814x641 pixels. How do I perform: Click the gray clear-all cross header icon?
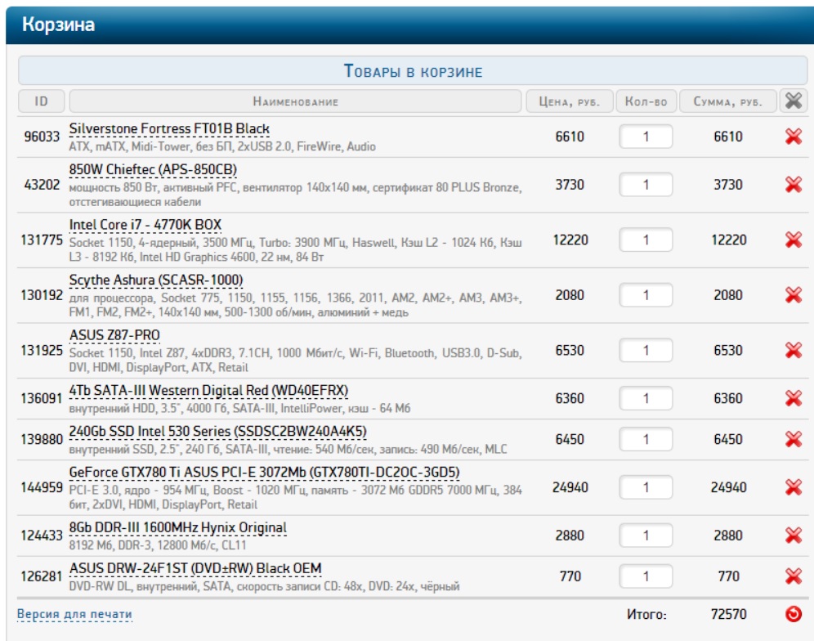(x=794, y=101)
